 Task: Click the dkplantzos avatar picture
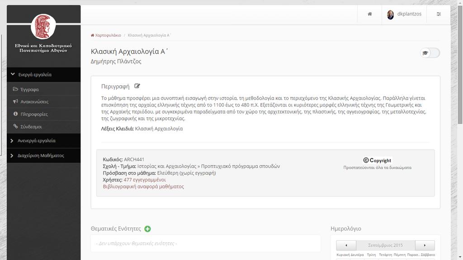click(390, 14)
